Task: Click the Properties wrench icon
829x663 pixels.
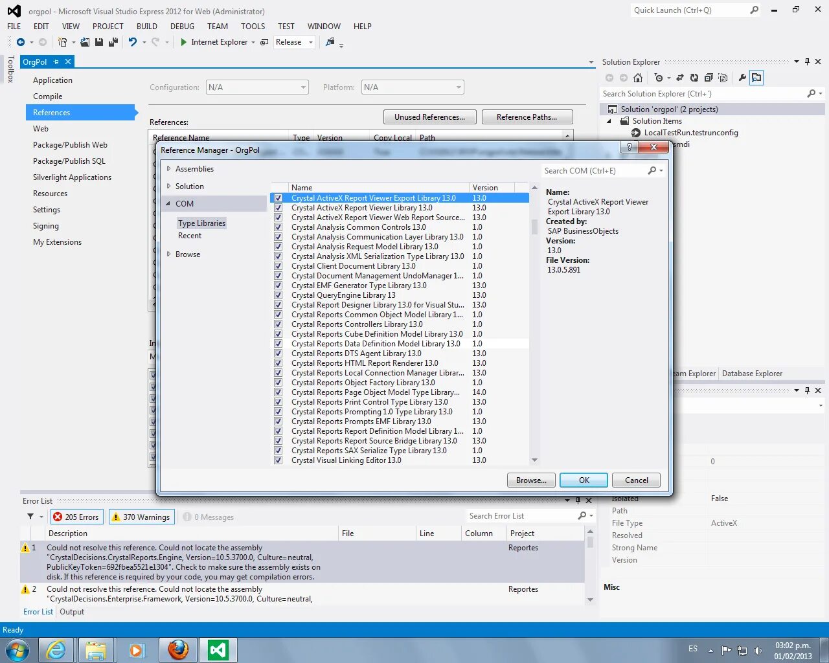Action: pos(742,78)
